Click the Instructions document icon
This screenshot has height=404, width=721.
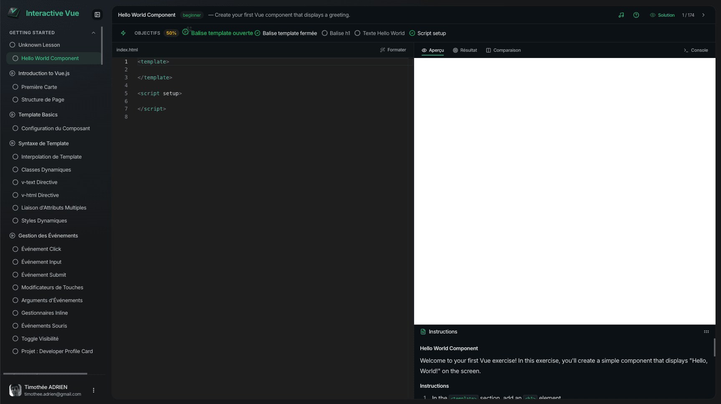(x=423, y=331)
